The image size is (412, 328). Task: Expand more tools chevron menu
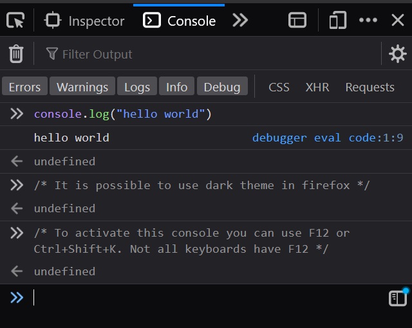point(240,21)
